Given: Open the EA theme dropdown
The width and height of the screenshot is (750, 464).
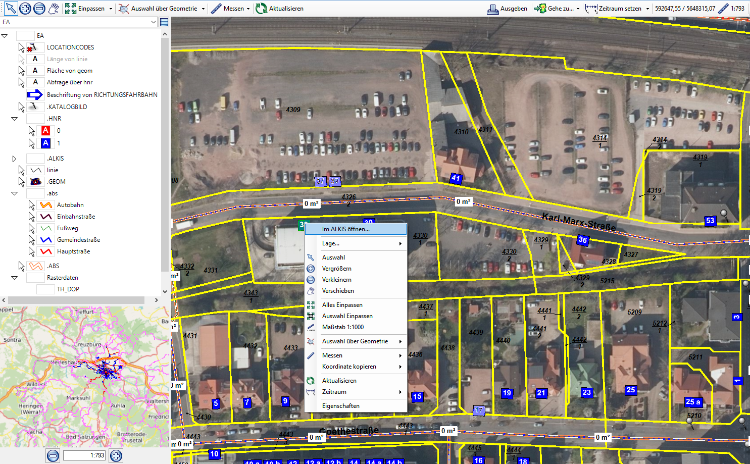Looking at the screenshot, I should coord(154,22).
